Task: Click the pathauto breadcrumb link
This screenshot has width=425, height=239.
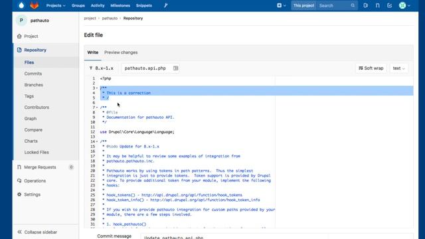Action: [110, 19]
